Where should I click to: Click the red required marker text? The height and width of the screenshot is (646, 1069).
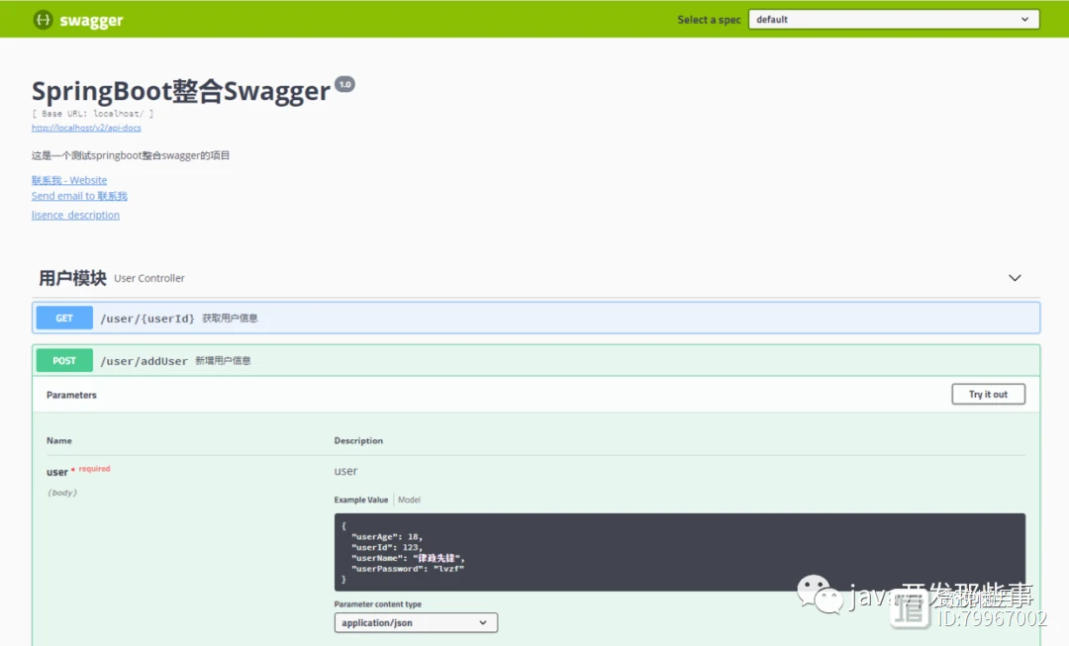point(94,469)
